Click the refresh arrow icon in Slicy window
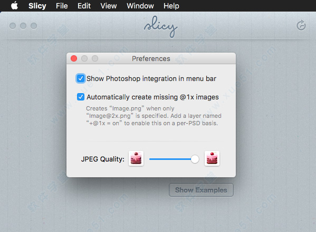 (301, 25)
